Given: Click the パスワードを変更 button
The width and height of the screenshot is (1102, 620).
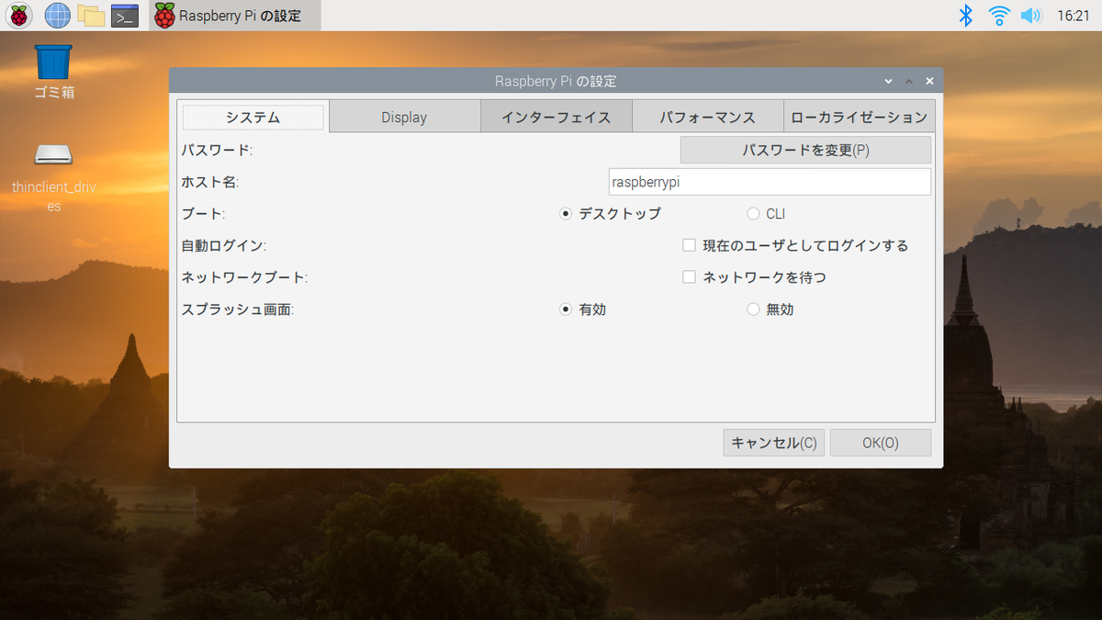Looking at the screenshot, I should [x=805, y=149].
